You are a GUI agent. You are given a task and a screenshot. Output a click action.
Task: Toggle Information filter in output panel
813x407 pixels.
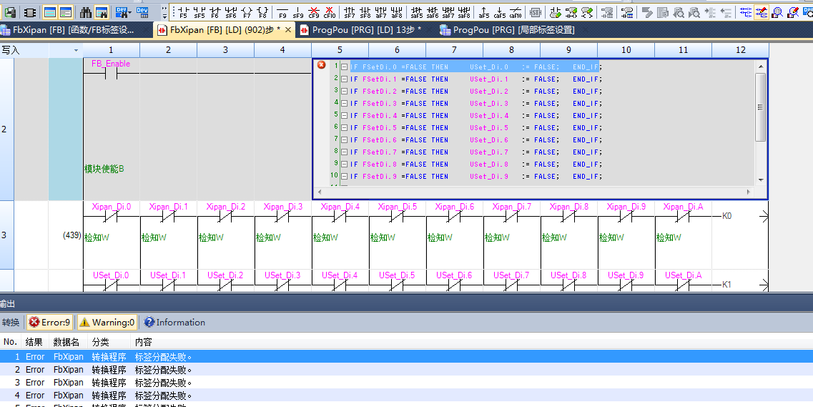pyautogui.click(x=174, y=323)
